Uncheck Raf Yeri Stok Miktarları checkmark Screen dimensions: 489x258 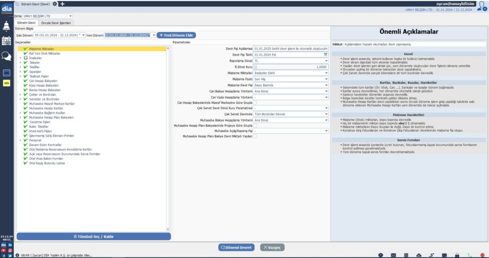26,53
